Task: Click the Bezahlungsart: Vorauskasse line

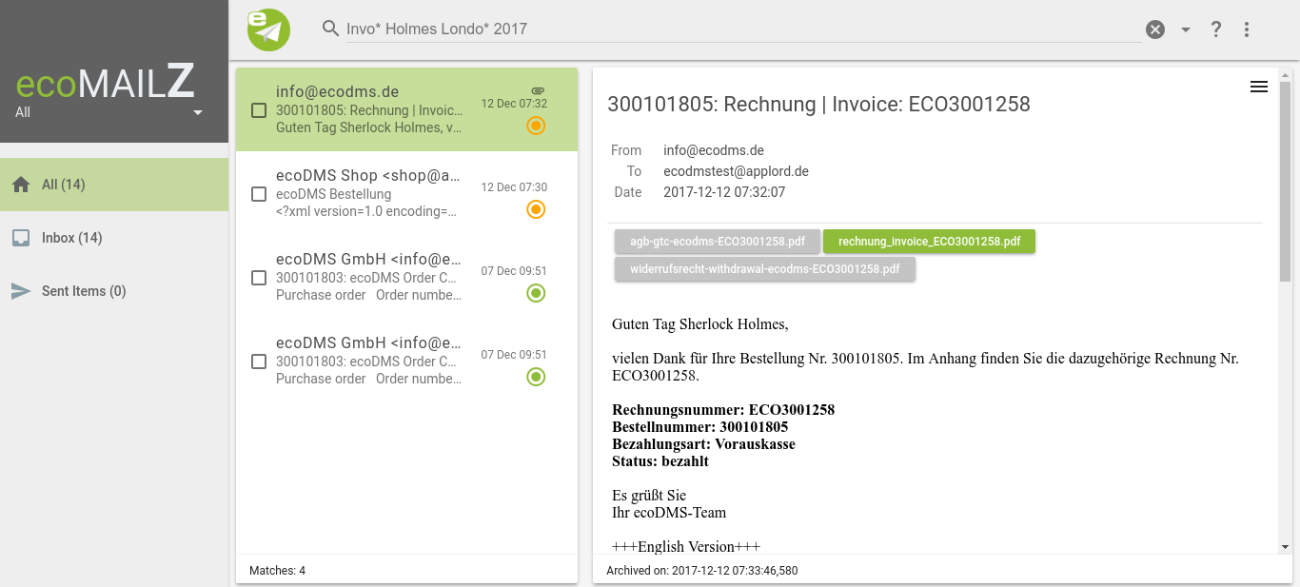Action: click(x=703, y=444)
